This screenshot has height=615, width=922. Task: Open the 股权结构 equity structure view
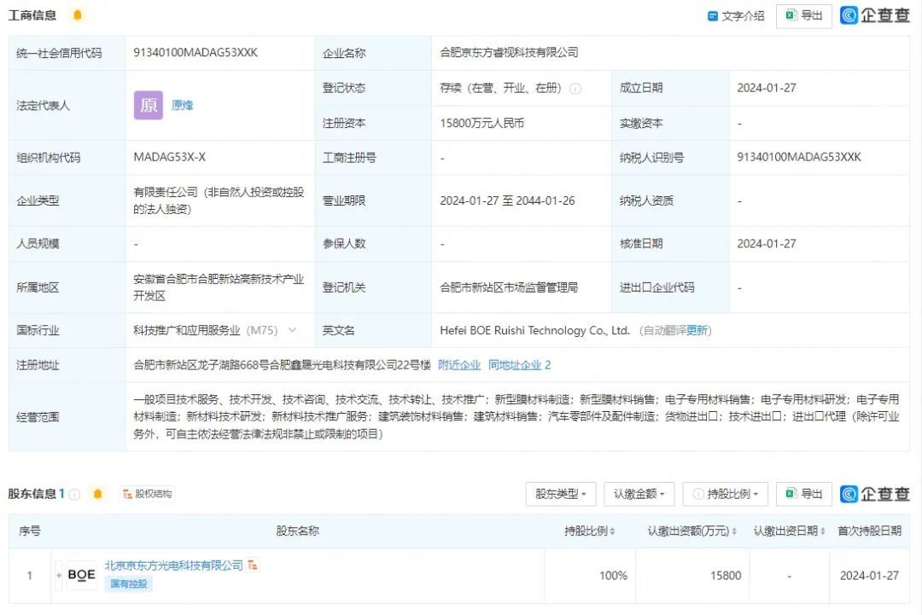click(x=147, y=494)
